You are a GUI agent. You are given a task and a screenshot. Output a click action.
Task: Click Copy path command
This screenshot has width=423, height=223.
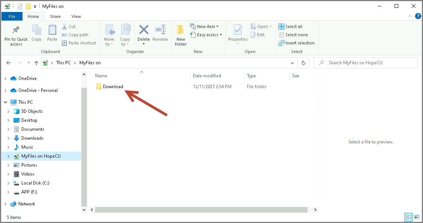point(75,35)
